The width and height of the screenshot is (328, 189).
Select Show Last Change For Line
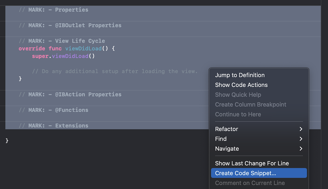coord(252,163)
